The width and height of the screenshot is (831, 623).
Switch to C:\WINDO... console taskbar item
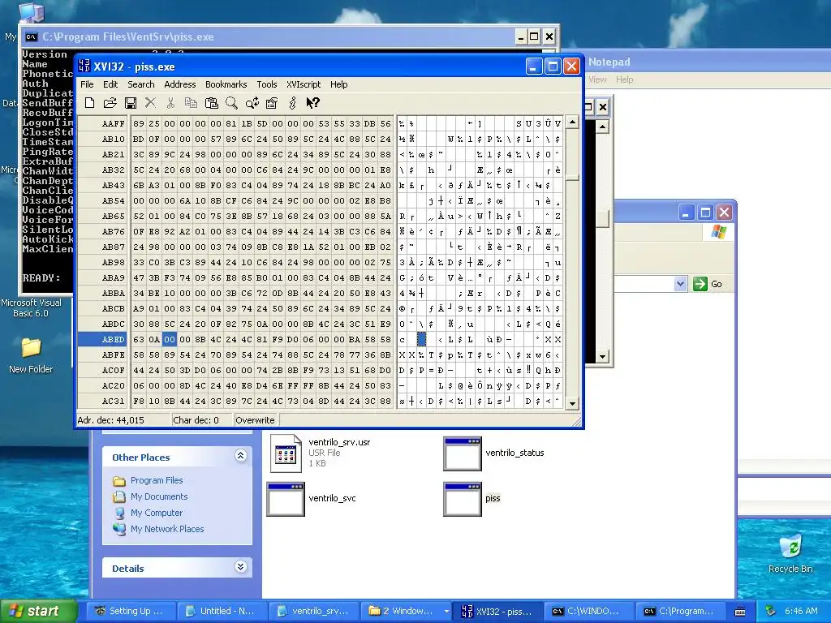coord(588,611)
